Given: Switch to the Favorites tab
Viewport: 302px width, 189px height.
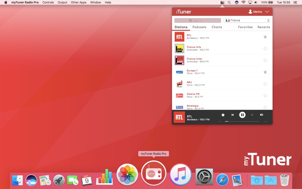Looking at the screenshot, I should tap(245, 27).
